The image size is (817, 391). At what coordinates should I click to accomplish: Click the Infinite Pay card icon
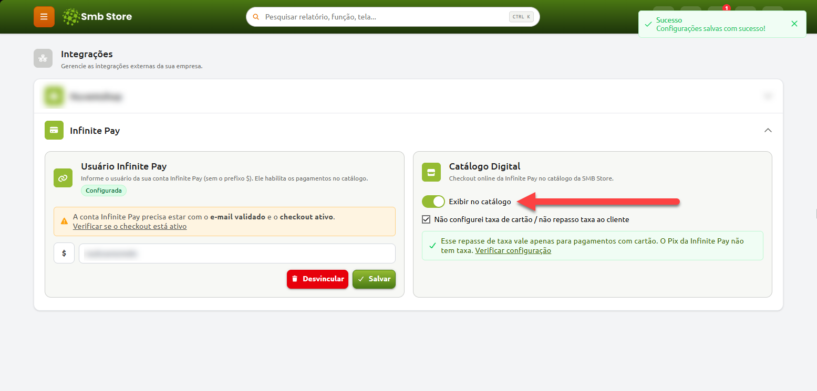click(x=54, y=130)
